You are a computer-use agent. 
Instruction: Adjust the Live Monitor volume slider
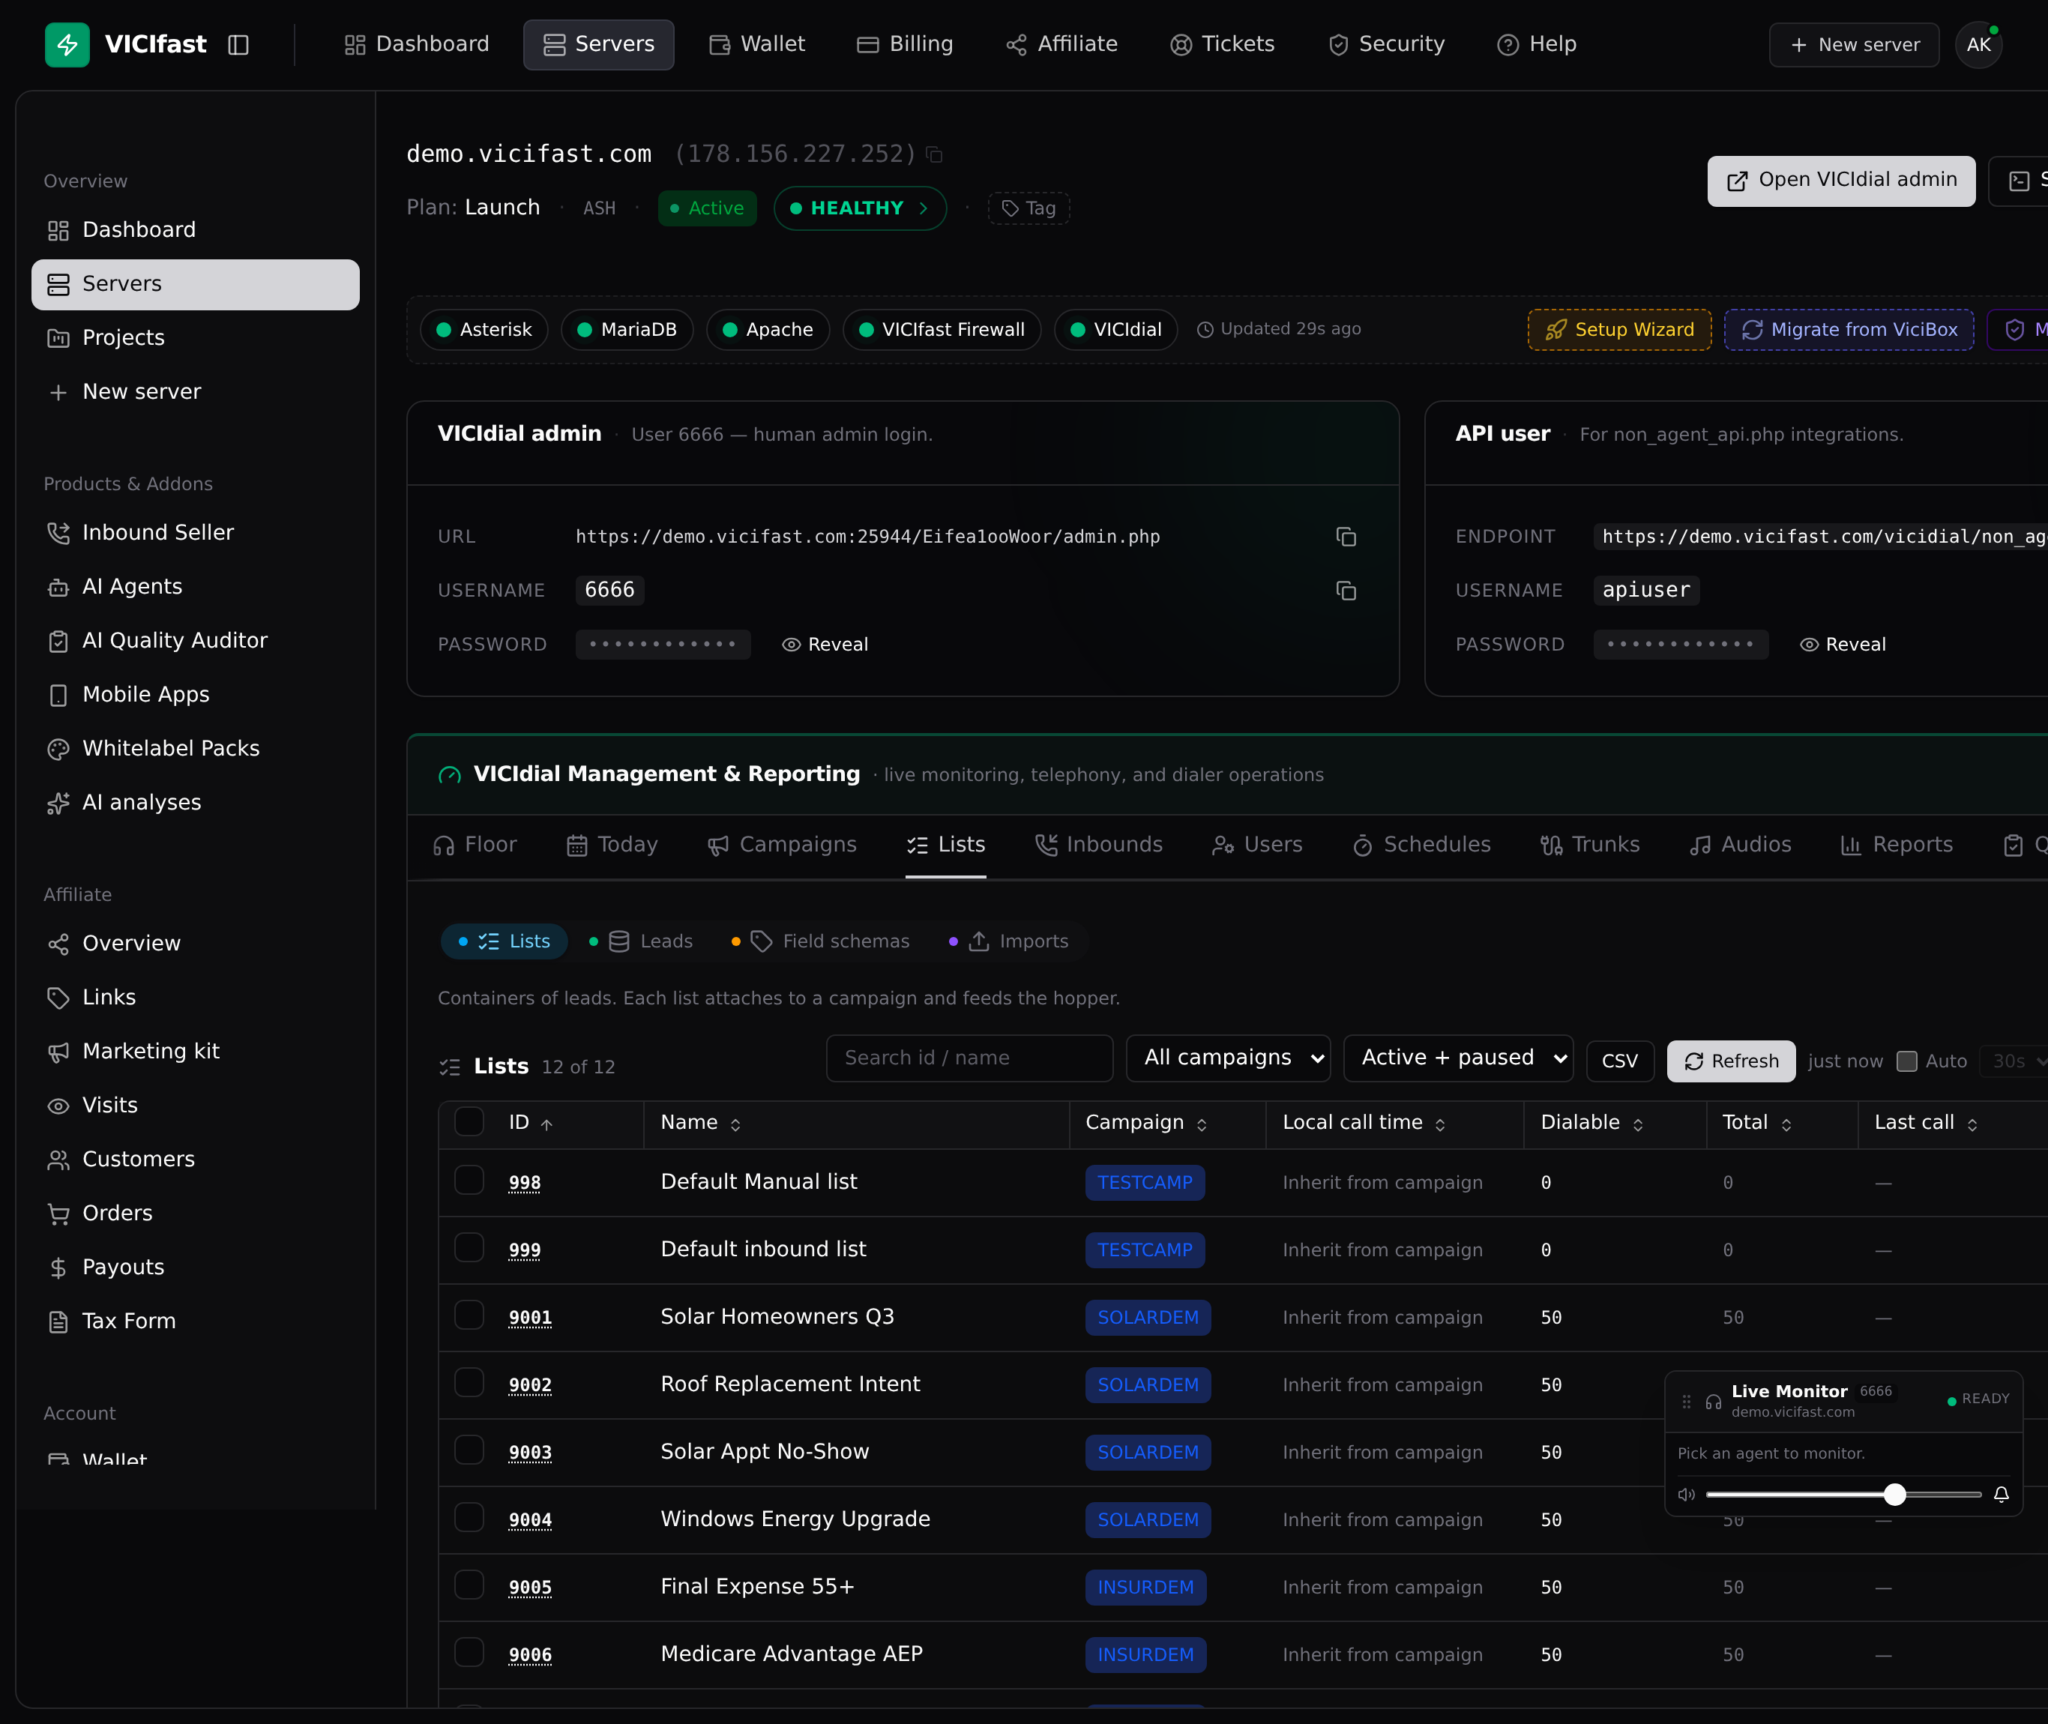point(1843,1495)
